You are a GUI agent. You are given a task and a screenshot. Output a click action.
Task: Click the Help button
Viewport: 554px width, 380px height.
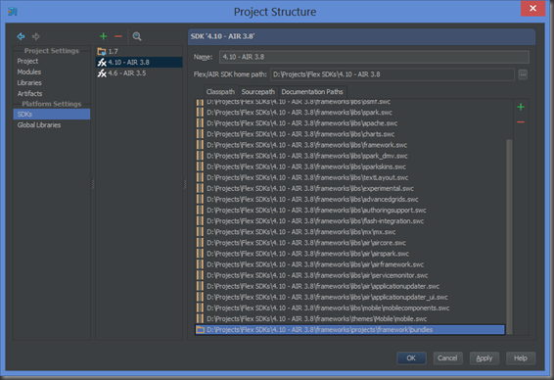coord(521,358)
